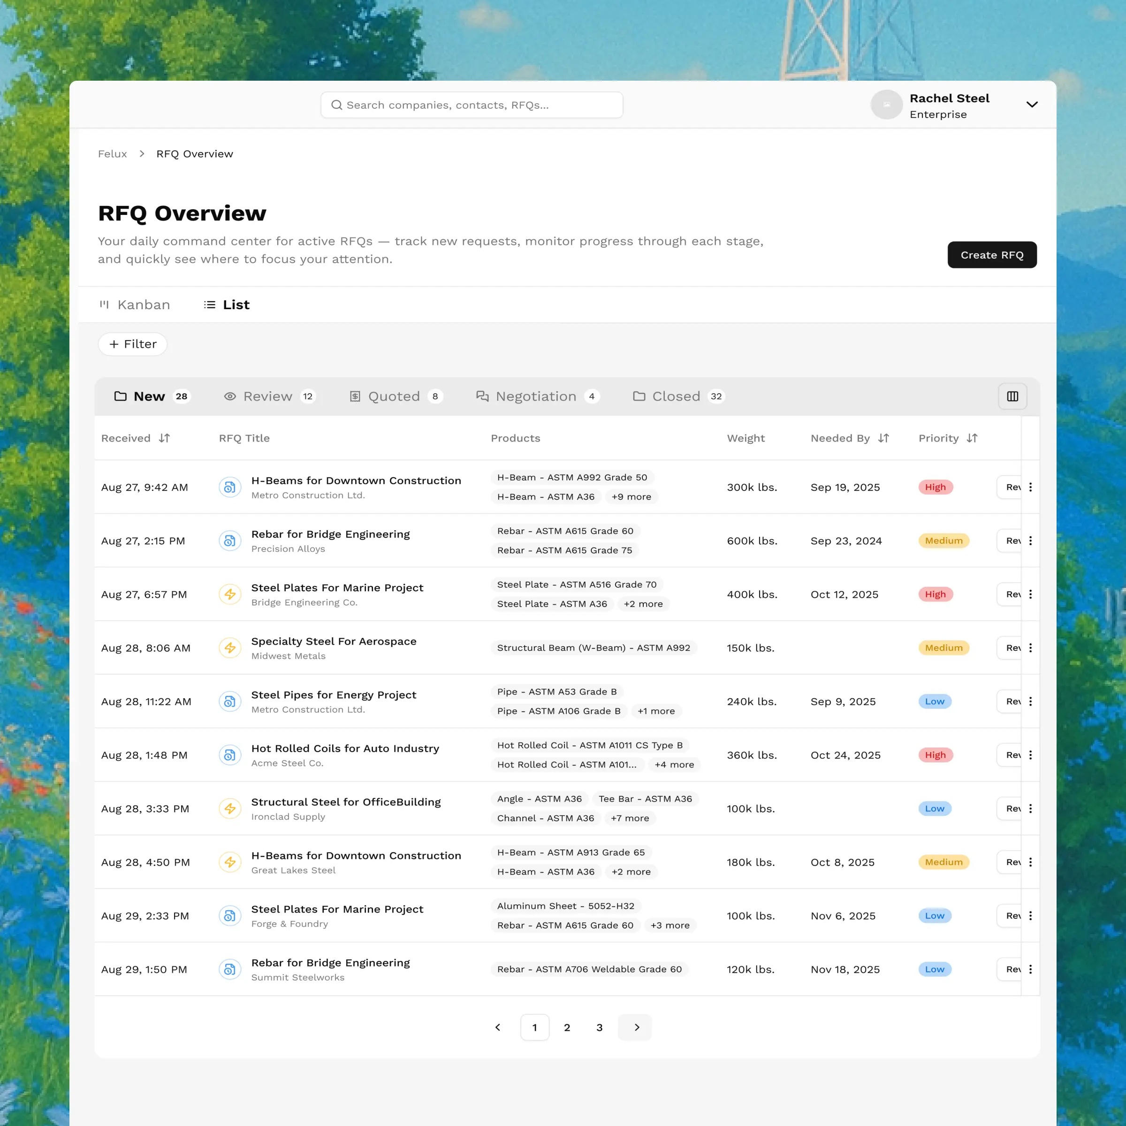Expand the +9 more products chip

pos(631,497)
